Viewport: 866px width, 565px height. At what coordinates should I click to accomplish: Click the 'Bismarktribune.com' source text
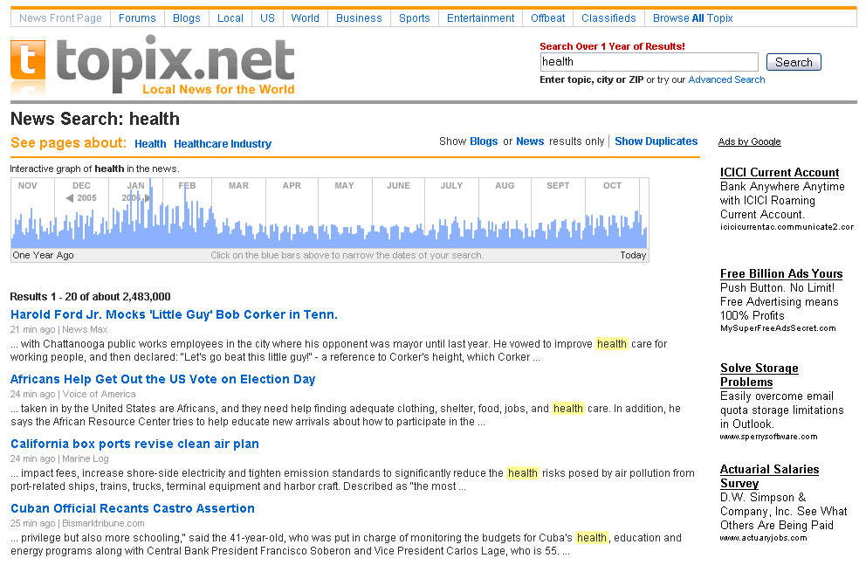click(x=103, y=523)
